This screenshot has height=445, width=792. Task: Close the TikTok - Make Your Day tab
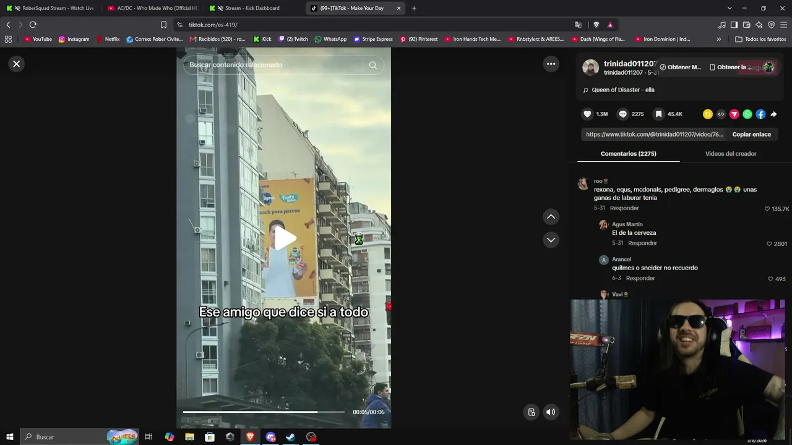[398, 8]
